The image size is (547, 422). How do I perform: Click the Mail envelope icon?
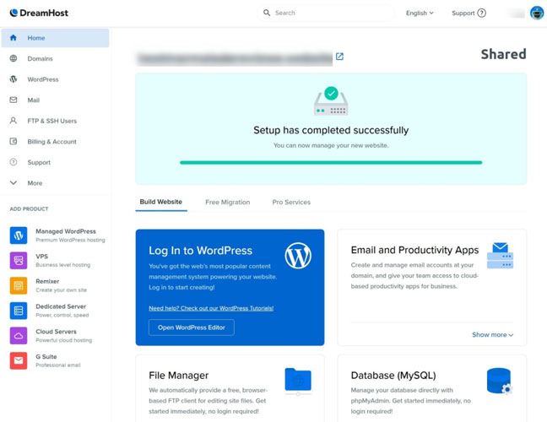point(14,100)
